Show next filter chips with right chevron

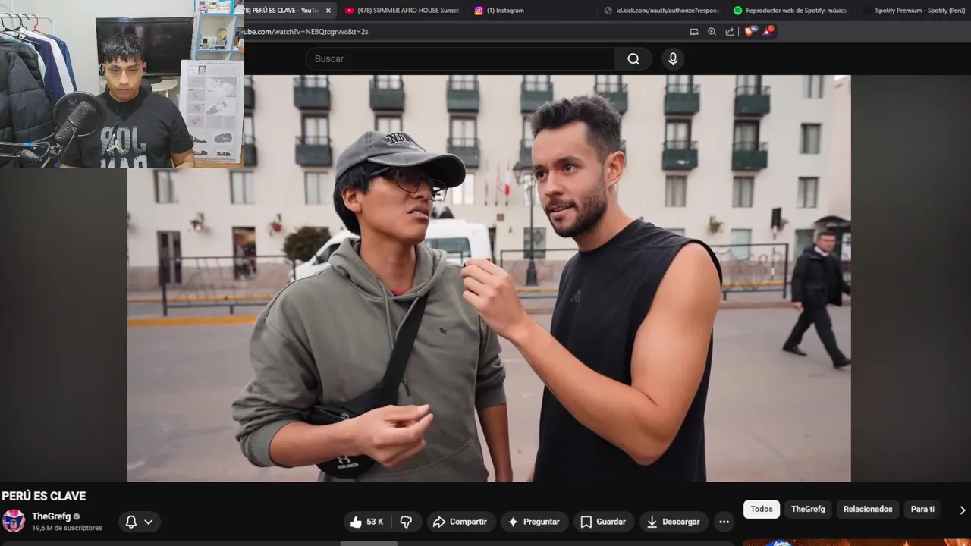(x=962, y=510)
